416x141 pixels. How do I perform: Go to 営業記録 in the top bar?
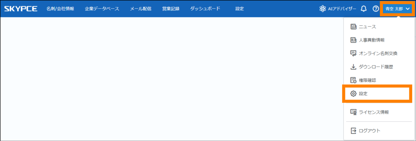171,9
